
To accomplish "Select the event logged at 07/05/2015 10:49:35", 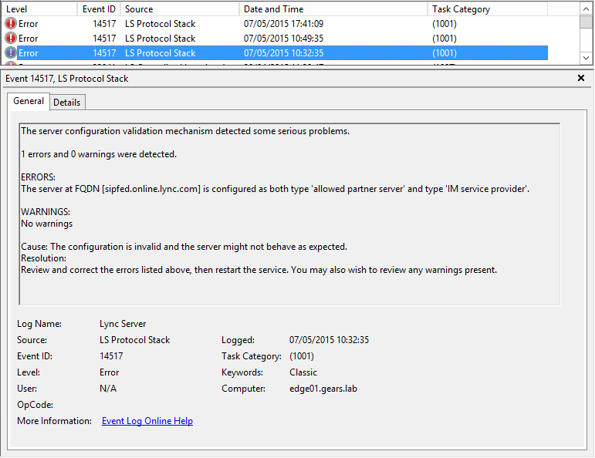I will point(275,39).
